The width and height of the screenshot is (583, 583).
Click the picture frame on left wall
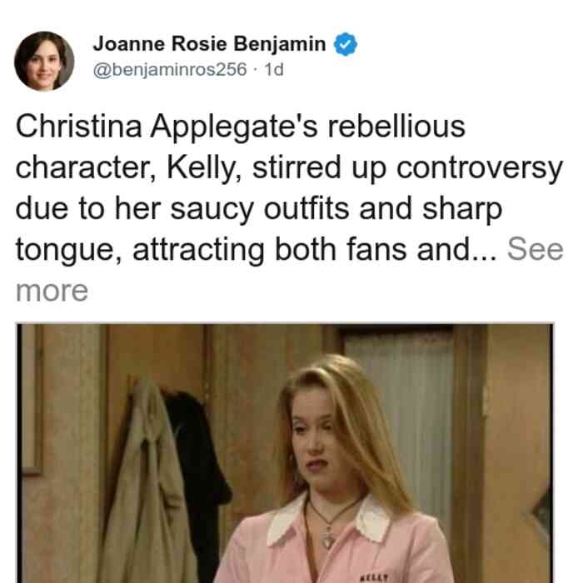[x=32, y=400]
